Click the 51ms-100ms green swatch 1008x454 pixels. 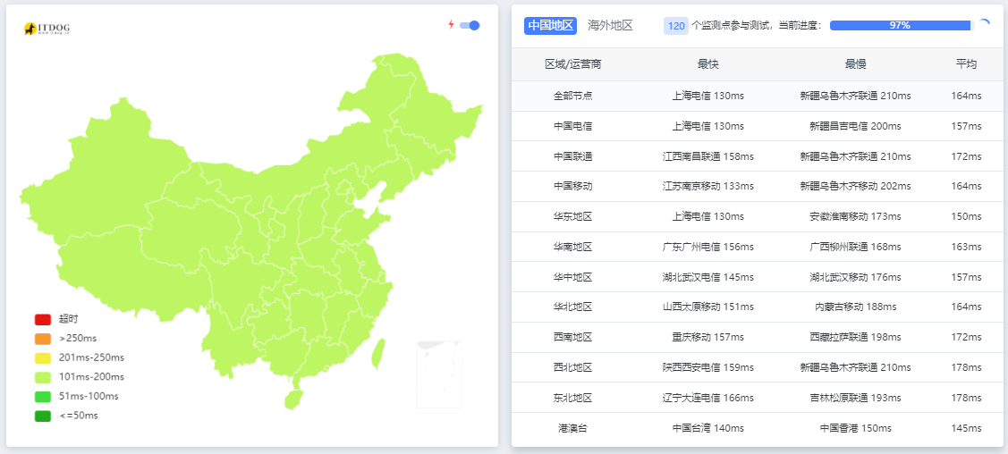[x=42, y=396]
